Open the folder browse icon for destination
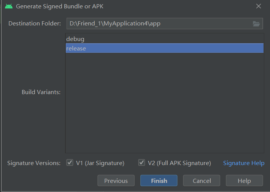This screenshot has width=270, height=192. (256, 24)
